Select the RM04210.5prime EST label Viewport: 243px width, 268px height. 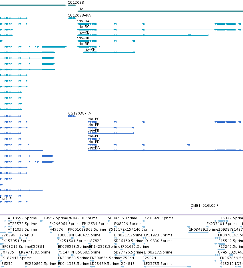(83, 218)
